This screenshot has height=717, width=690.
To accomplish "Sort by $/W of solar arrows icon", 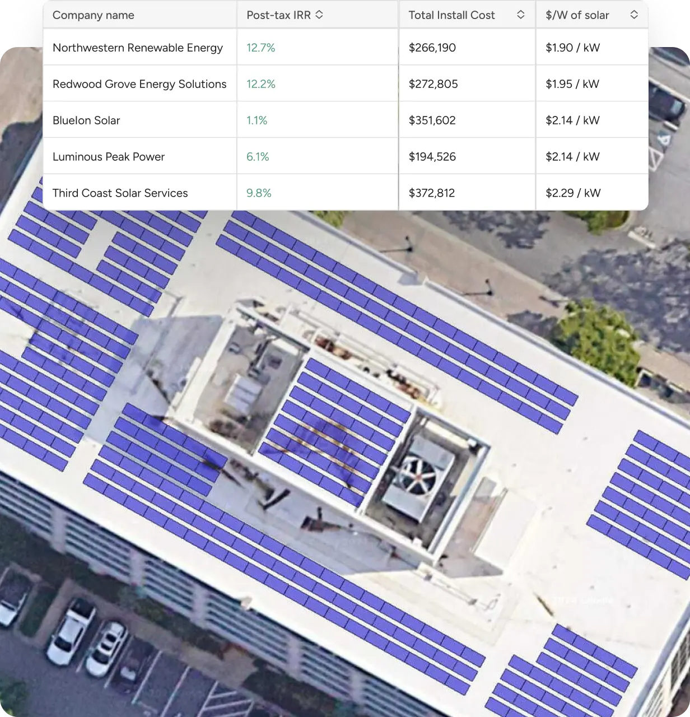I will [x=634, y=15].
